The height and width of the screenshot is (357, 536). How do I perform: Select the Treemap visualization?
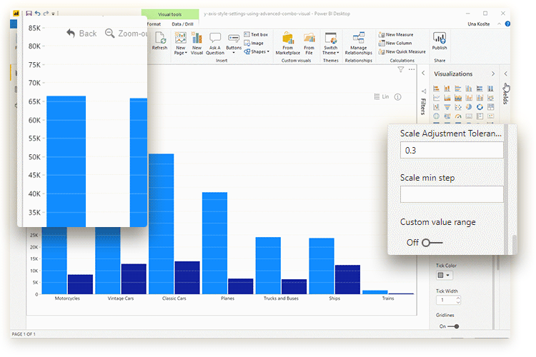(491, 107)
